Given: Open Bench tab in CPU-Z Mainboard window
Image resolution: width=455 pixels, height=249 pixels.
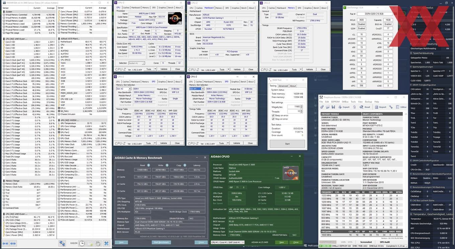Looking at the screenshot, I should tap(244, 7).
